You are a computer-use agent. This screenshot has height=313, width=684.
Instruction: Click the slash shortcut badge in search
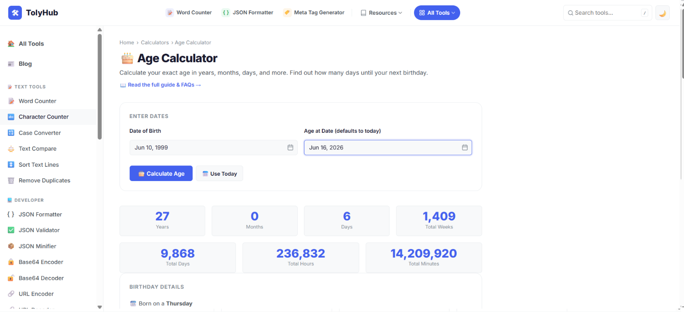coord(645,13)
